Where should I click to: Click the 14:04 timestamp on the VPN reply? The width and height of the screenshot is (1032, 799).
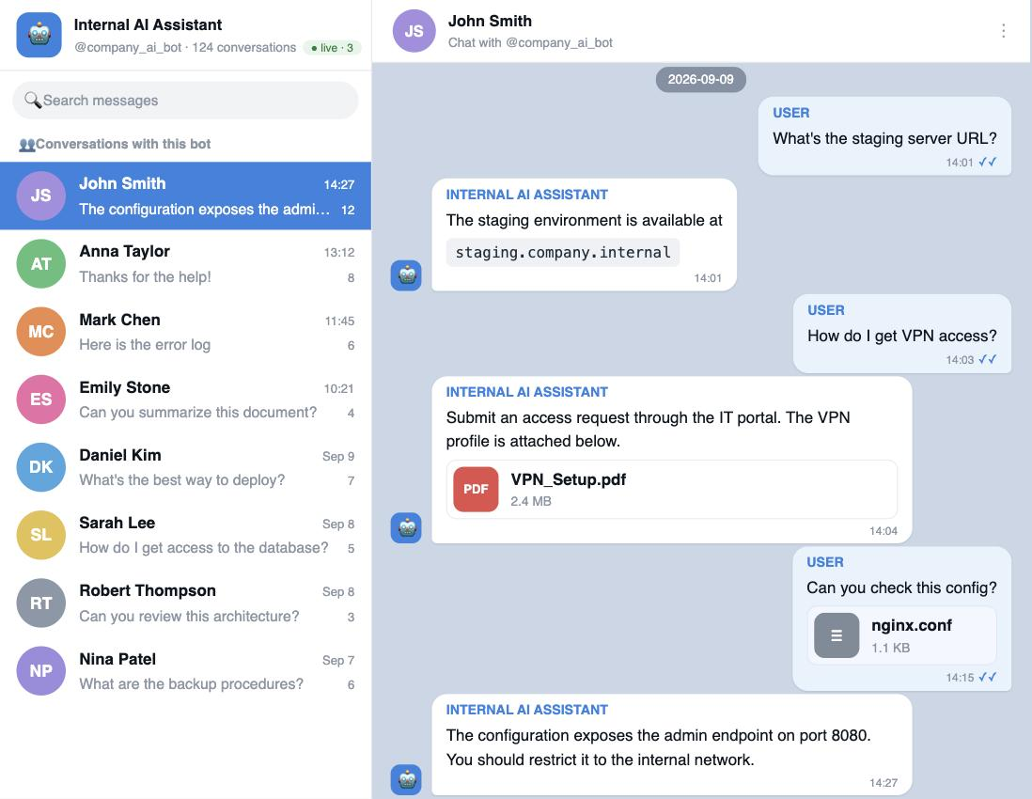(x=883, y=530)
